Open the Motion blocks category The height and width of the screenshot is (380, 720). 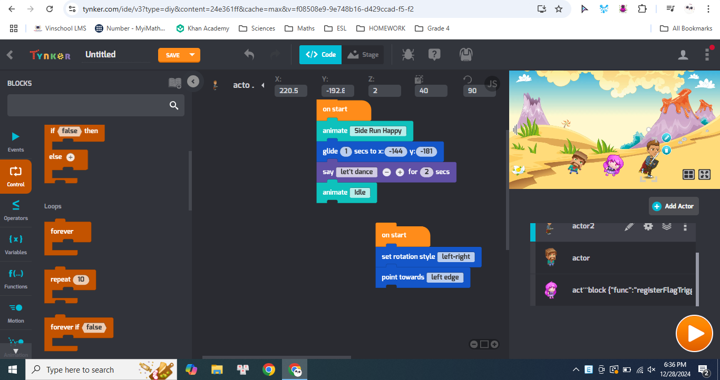16,313
